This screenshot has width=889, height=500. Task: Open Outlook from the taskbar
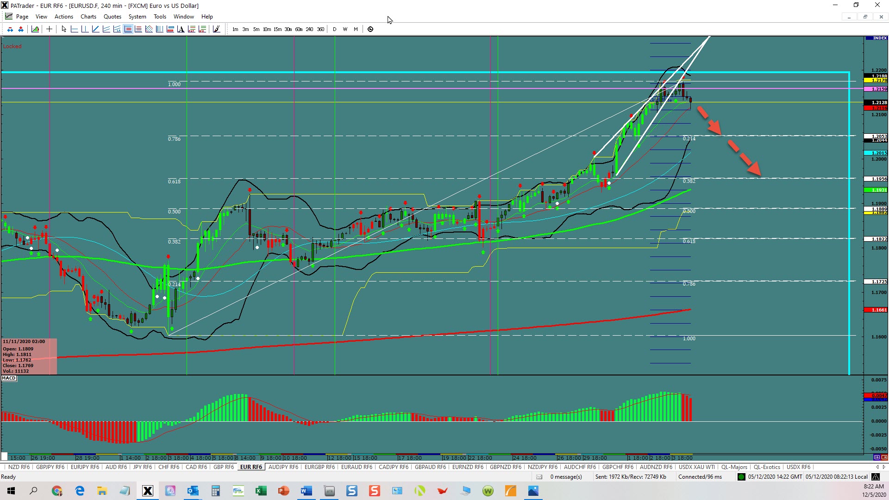pos(193,491)
